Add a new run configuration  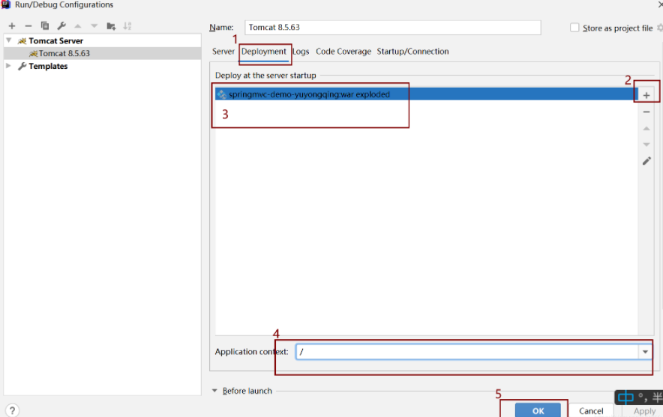[x=12, y=26]
